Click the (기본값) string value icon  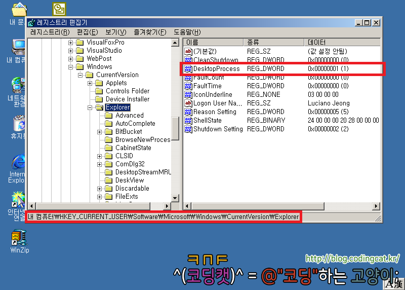188,52
